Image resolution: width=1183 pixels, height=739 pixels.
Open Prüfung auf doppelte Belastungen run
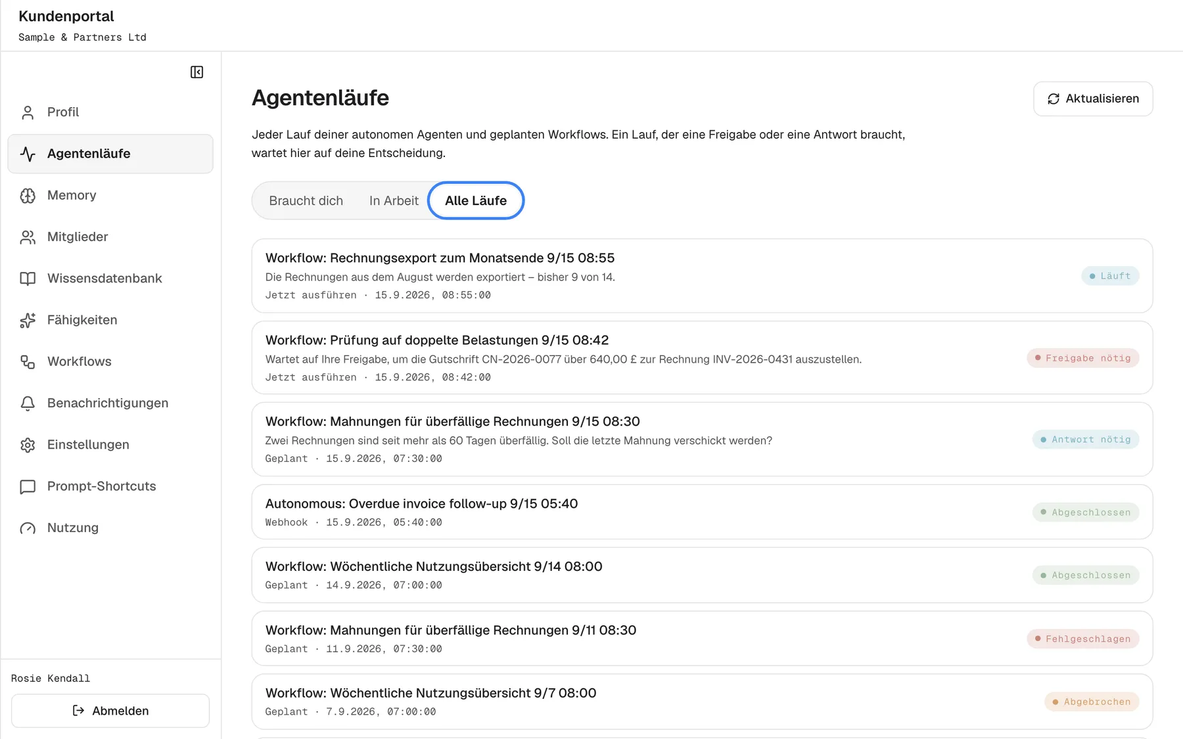(x=702, y=357)
